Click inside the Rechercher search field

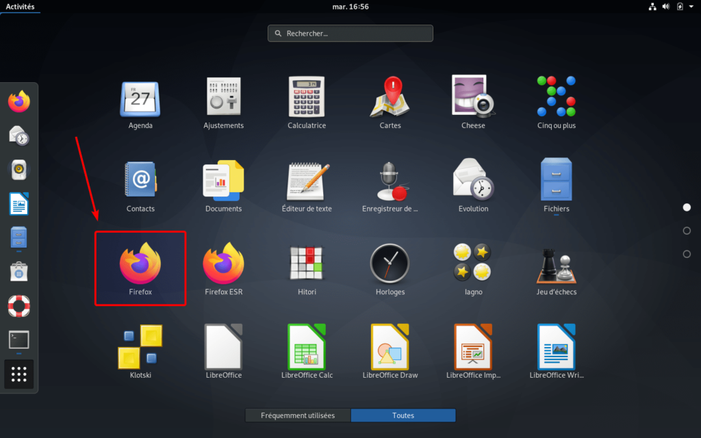pos(350,33)
